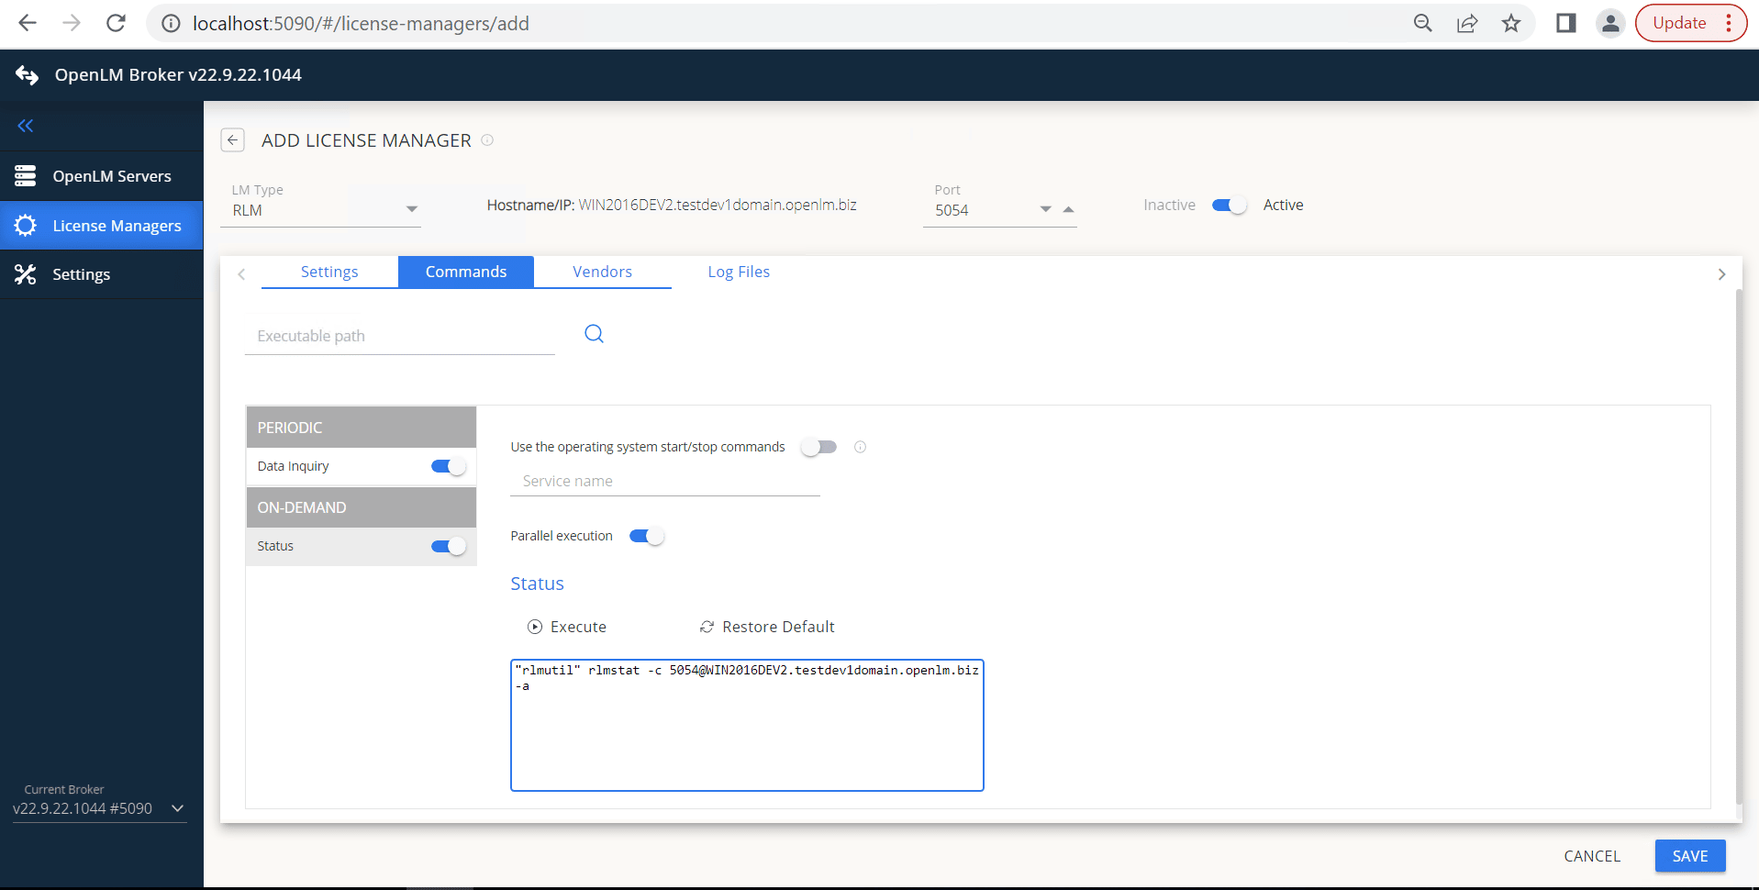Enable operating system start/stop commands
This screenshot has height=890, width=1759.
coord(818,447)
